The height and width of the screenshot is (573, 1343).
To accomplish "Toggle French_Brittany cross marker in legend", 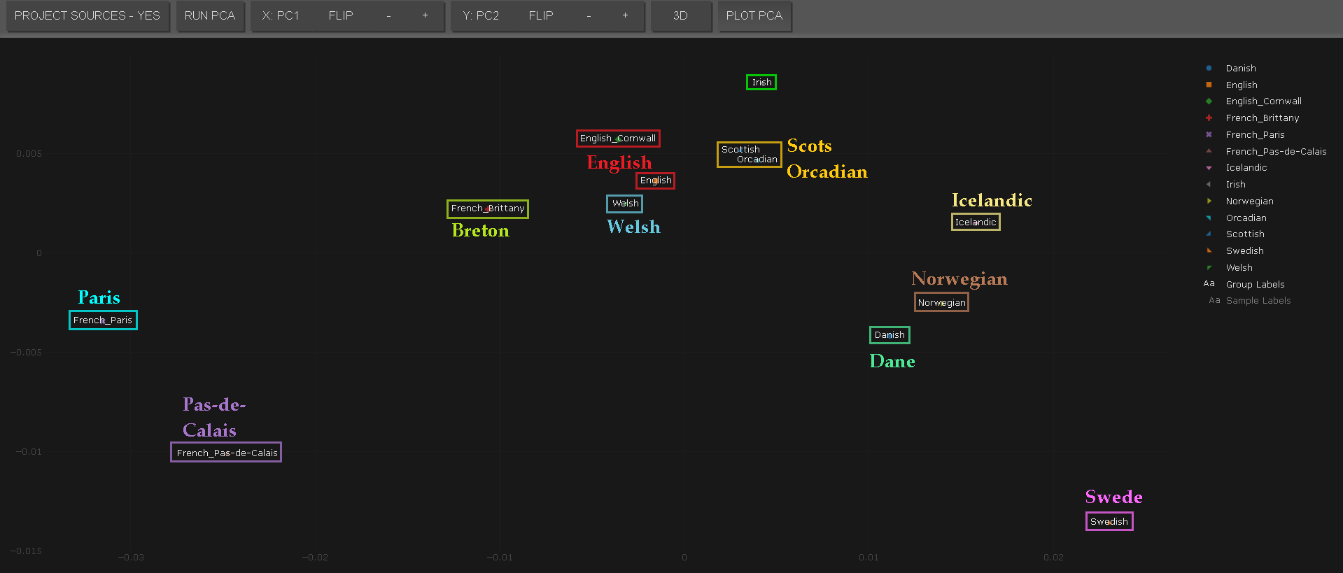I will coord(1209,118).
